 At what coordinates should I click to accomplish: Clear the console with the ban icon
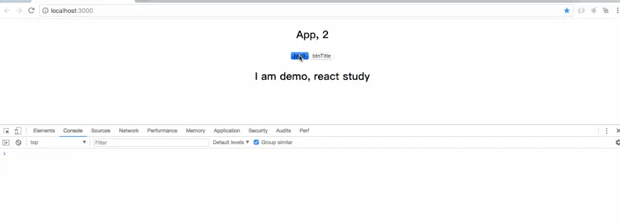[18, 143]
